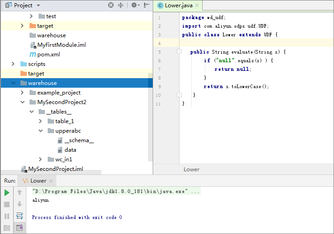Toggle soft-wrap in the Run console
The height and width of the screenshot is (234, 334).
click(x=20, y=216)
